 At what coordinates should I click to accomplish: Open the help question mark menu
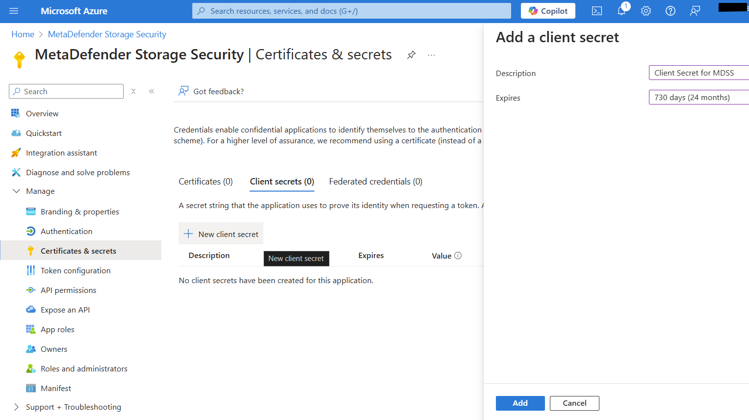tap(671, 11)
